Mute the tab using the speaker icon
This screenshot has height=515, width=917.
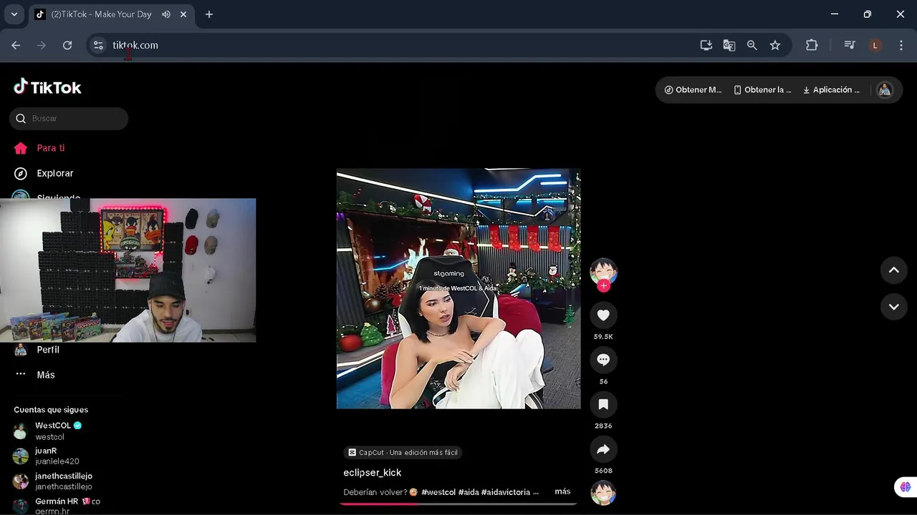[166, 14]
